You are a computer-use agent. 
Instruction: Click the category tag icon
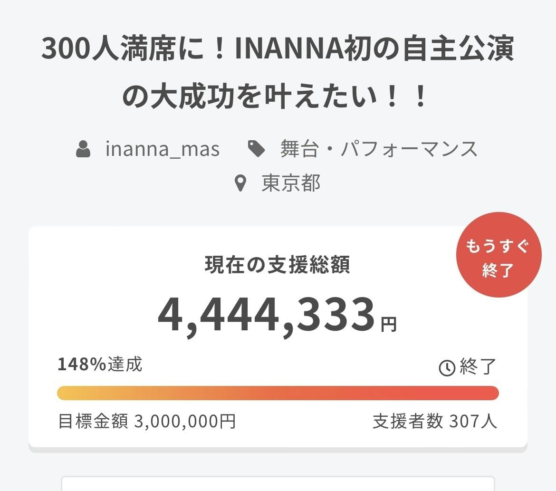(257, 149)
